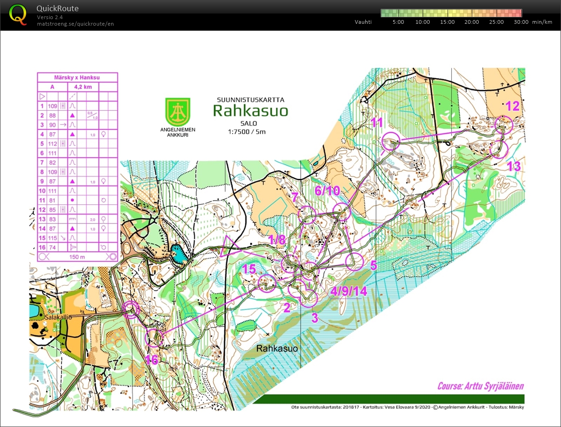
Task: Click the finish double circle near Salakallio
Action: click(131, 309)
